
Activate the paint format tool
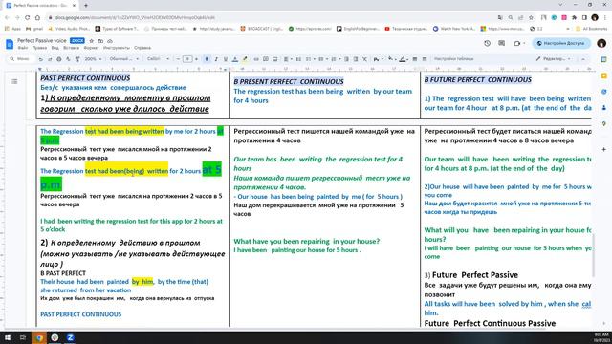click(x=77, y=59)
